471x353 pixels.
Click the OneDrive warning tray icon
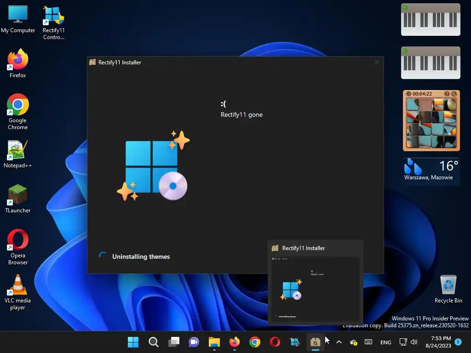[x=354, y=342]
